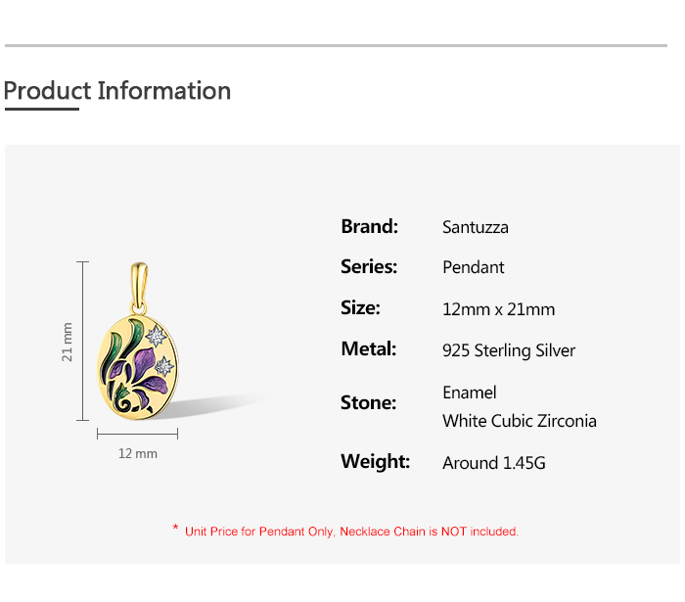
Task: Click the "White Cubic Zirconia" text
Action: (x=520, y=421)
